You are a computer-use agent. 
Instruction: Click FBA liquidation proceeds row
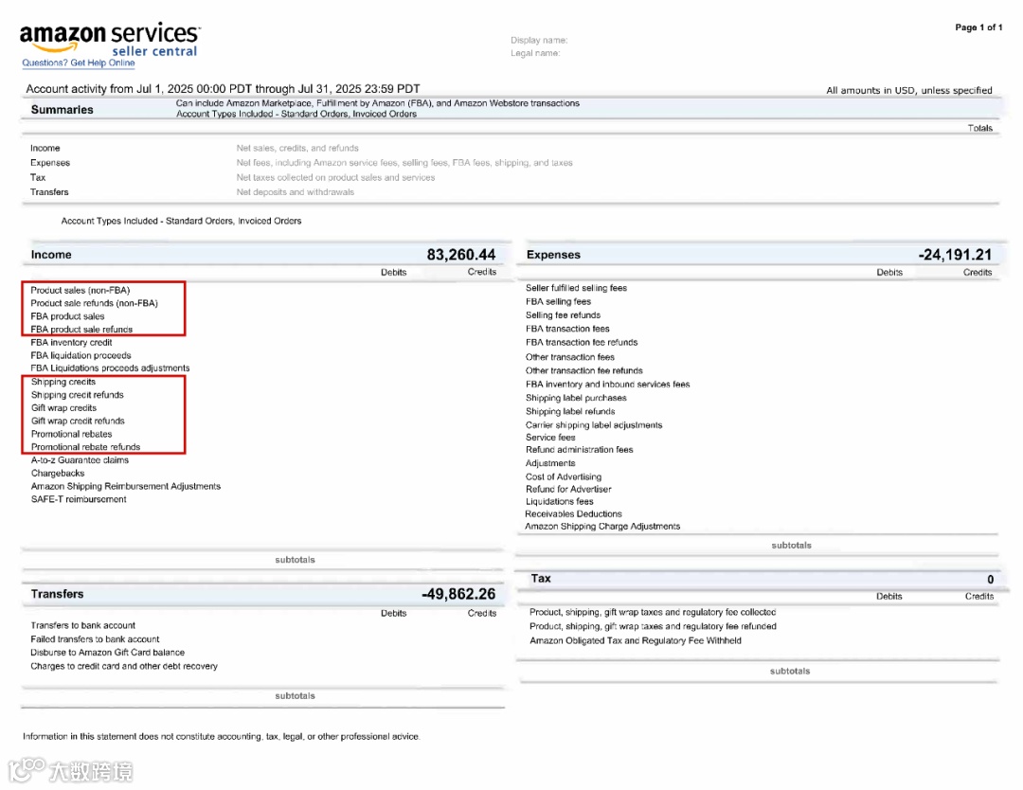pos(81,355)
